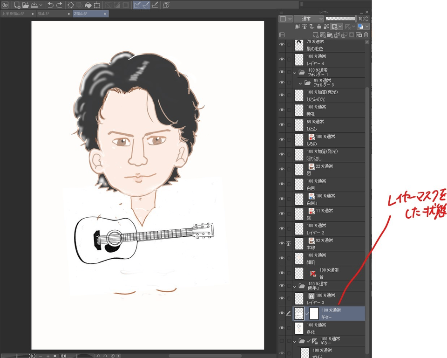Set as Reference Layer lighthouse icon

pos(305,27)
